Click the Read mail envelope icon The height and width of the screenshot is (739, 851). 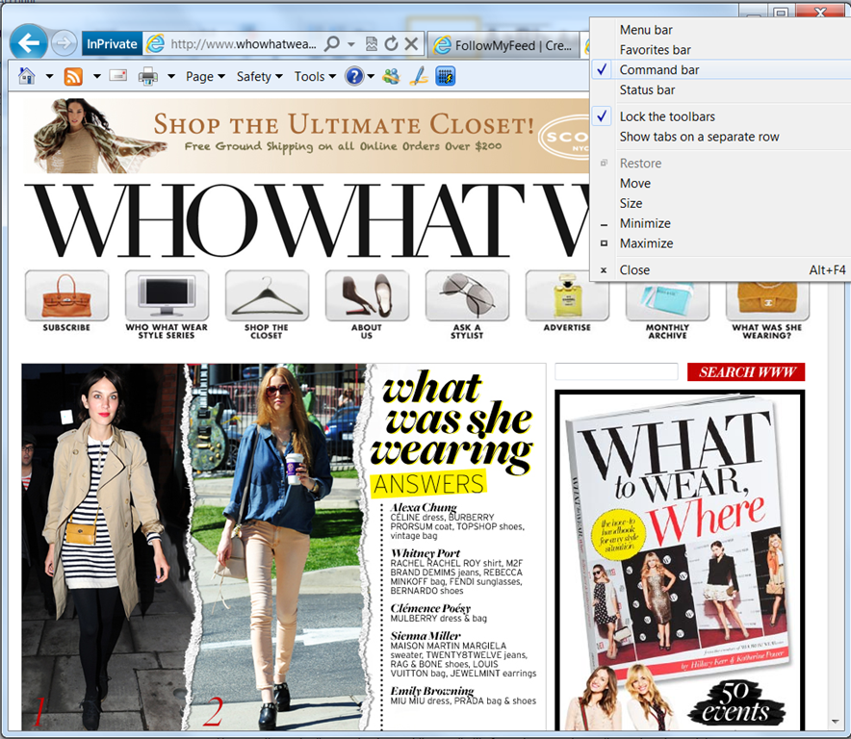[x=118, y=76]
